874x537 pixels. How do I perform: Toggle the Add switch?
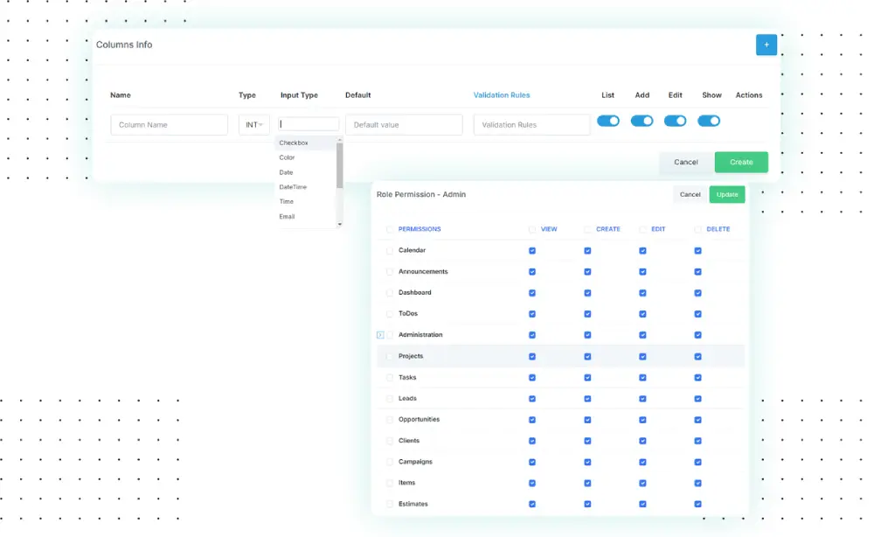pyautogui.click(x=642, y=122)
